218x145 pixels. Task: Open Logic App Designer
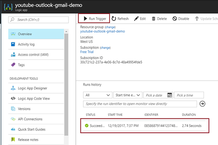[x=32, y=88]
